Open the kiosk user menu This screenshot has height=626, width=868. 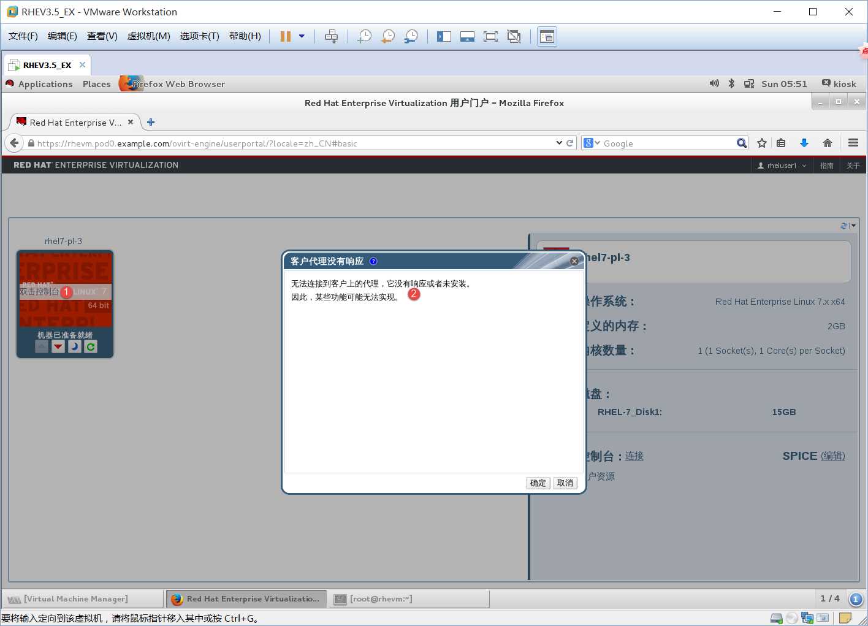pyautogui.click(x=839, y=84)
